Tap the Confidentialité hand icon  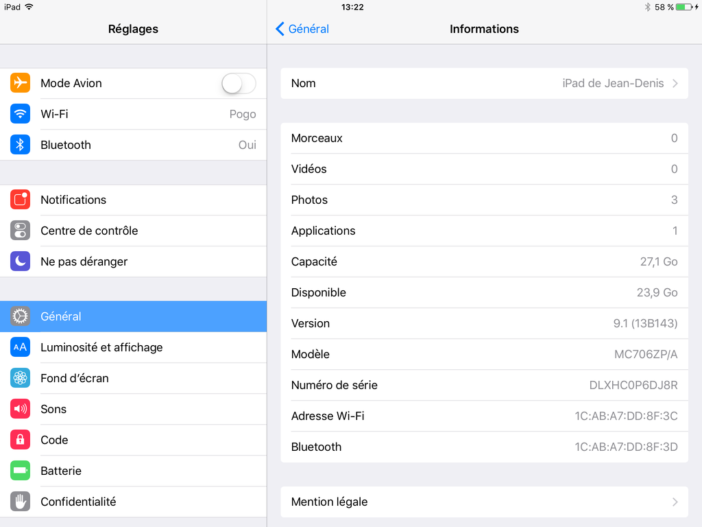pos(20,502)
